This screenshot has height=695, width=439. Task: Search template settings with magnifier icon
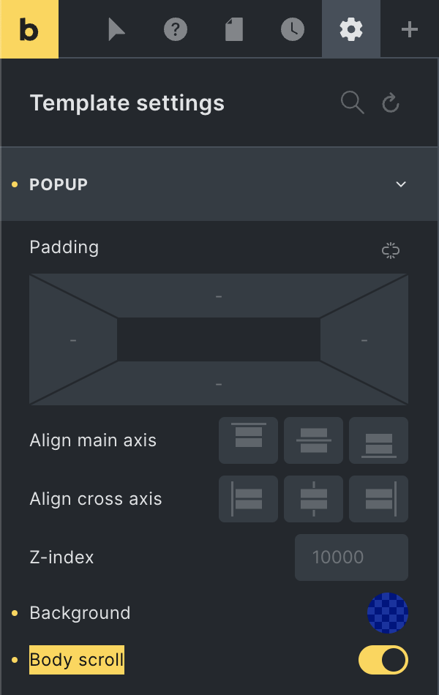(x=353, y=103)
